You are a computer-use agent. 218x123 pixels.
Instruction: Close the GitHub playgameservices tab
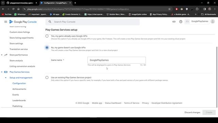point(36,3)
